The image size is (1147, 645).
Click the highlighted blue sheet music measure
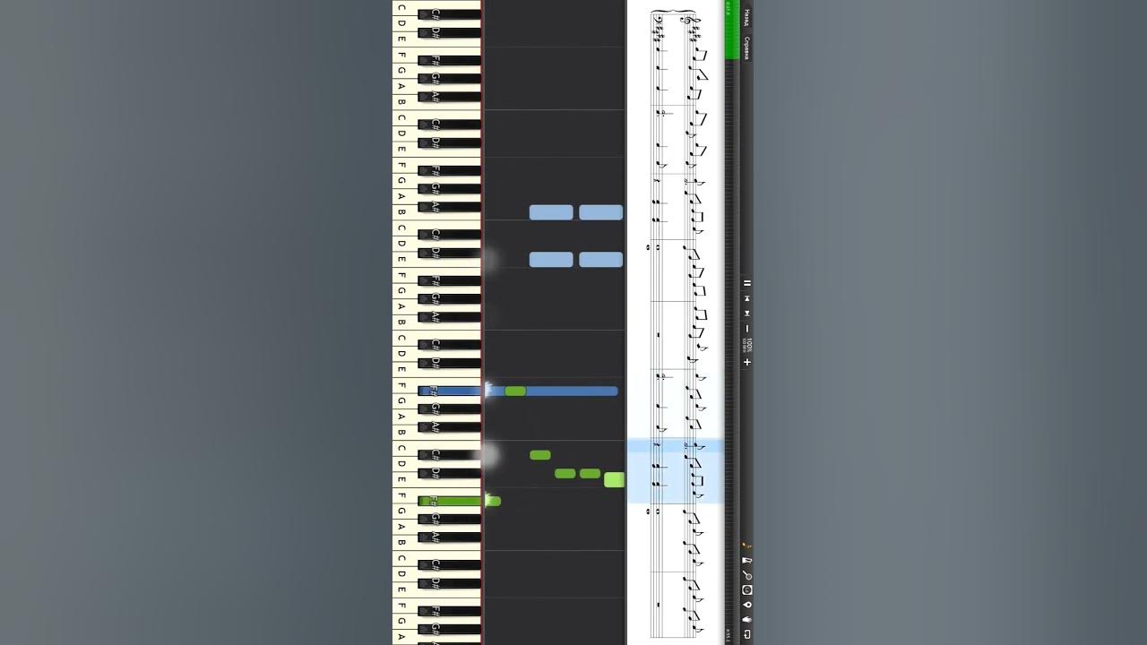click(675, 471)
